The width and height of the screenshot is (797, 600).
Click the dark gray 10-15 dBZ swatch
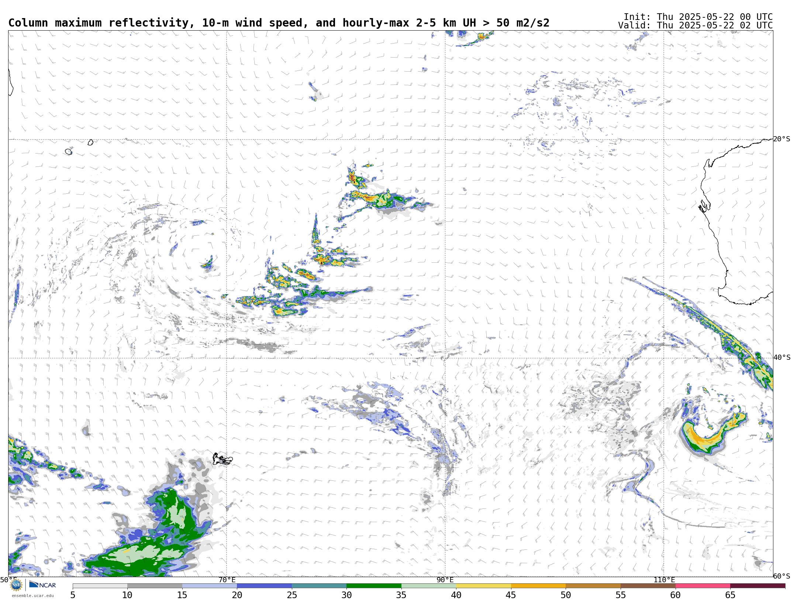pyautogui.click(x=155, y=586)
